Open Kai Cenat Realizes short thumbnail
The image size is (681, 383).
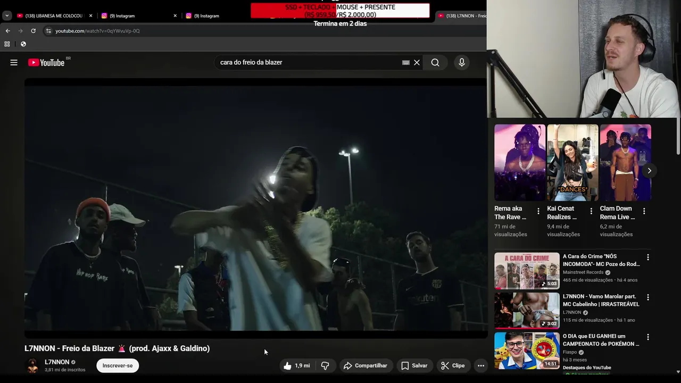[572, 162]
